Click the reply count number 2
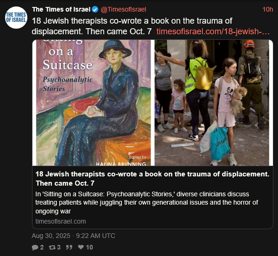The width and height of the screenshot is (278, 256). [42, 247]
